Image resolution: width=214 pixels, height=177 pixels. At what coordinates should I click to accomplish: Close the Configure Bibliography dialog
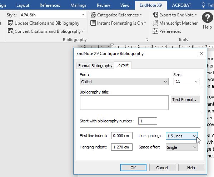tap(201, 53)
